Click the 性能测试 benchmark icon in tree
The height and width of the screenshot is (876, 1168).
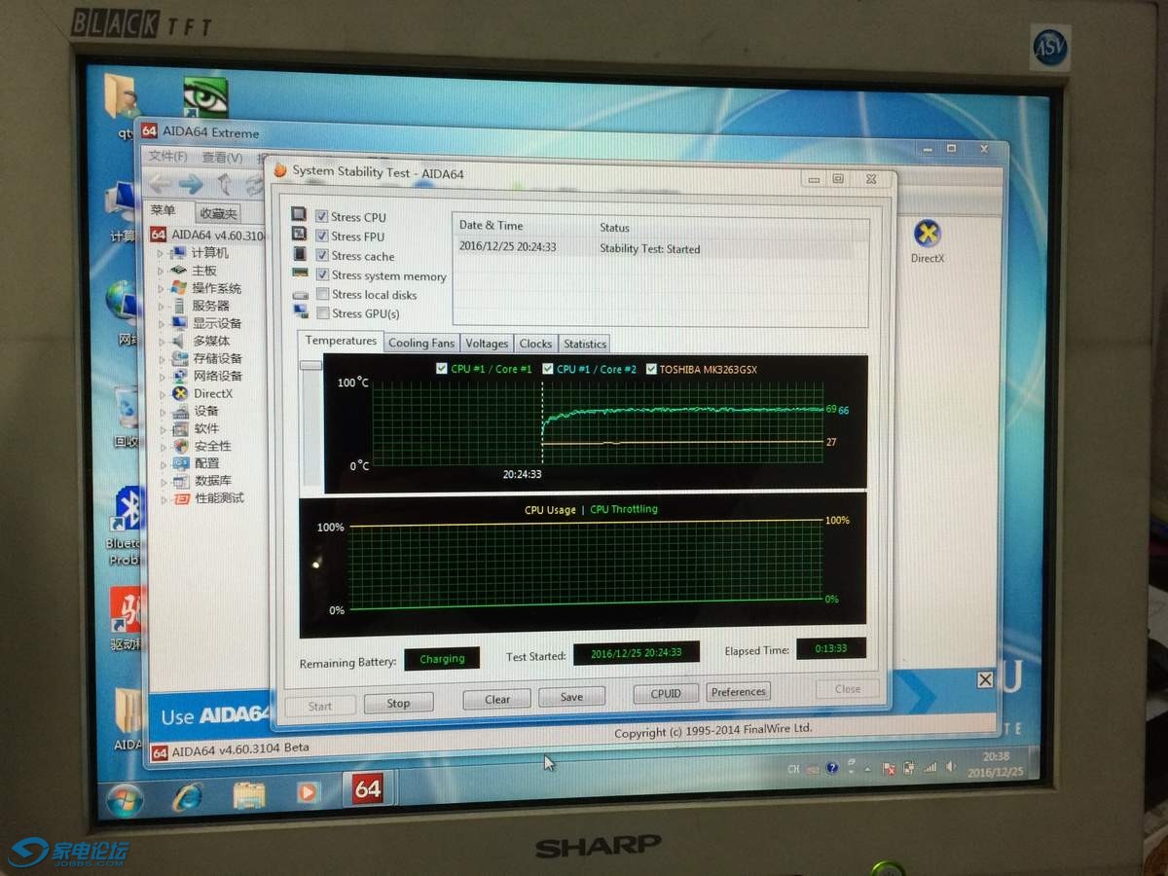(x=181, y=498)
